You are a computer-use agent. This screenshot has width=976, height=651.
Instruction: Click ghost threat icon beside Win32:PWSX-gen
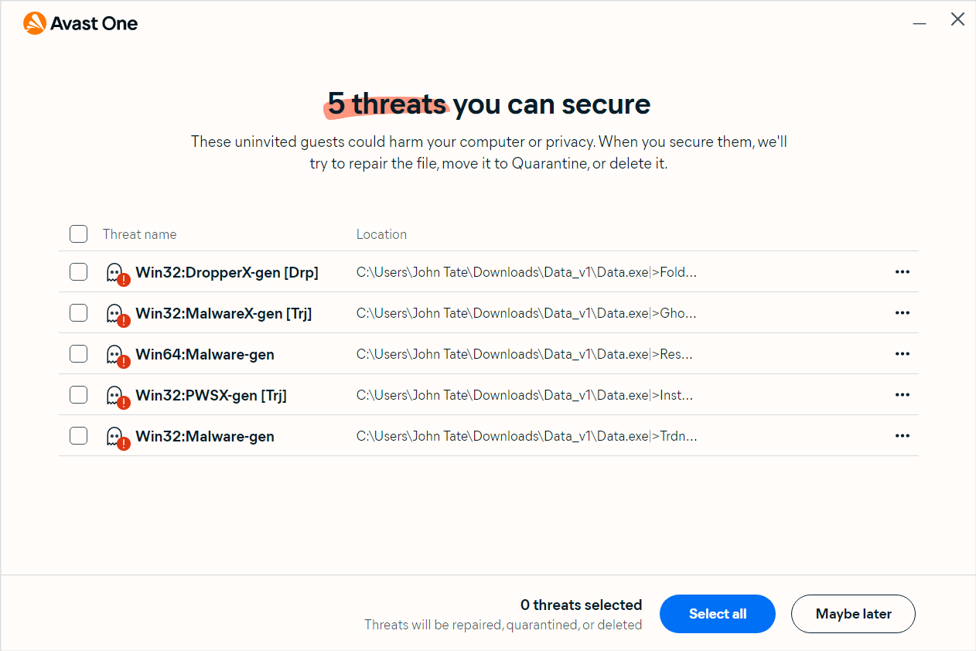point(117,396)
